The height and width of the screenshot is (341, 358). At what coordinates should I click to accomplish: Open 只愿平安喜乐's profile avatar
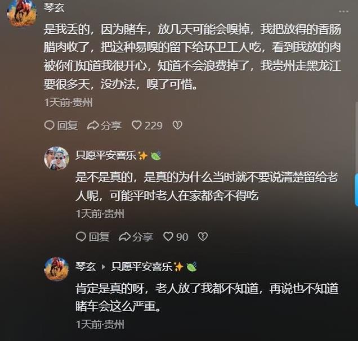pos(56,159)
